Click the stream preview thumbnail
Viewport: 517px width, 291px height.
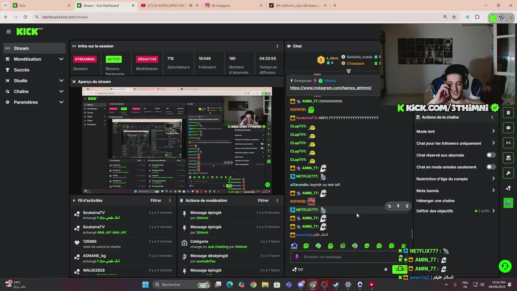coord(177,140)
